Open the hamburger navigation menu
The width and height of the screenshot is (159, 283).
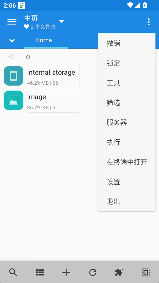(x=12, y=22)
